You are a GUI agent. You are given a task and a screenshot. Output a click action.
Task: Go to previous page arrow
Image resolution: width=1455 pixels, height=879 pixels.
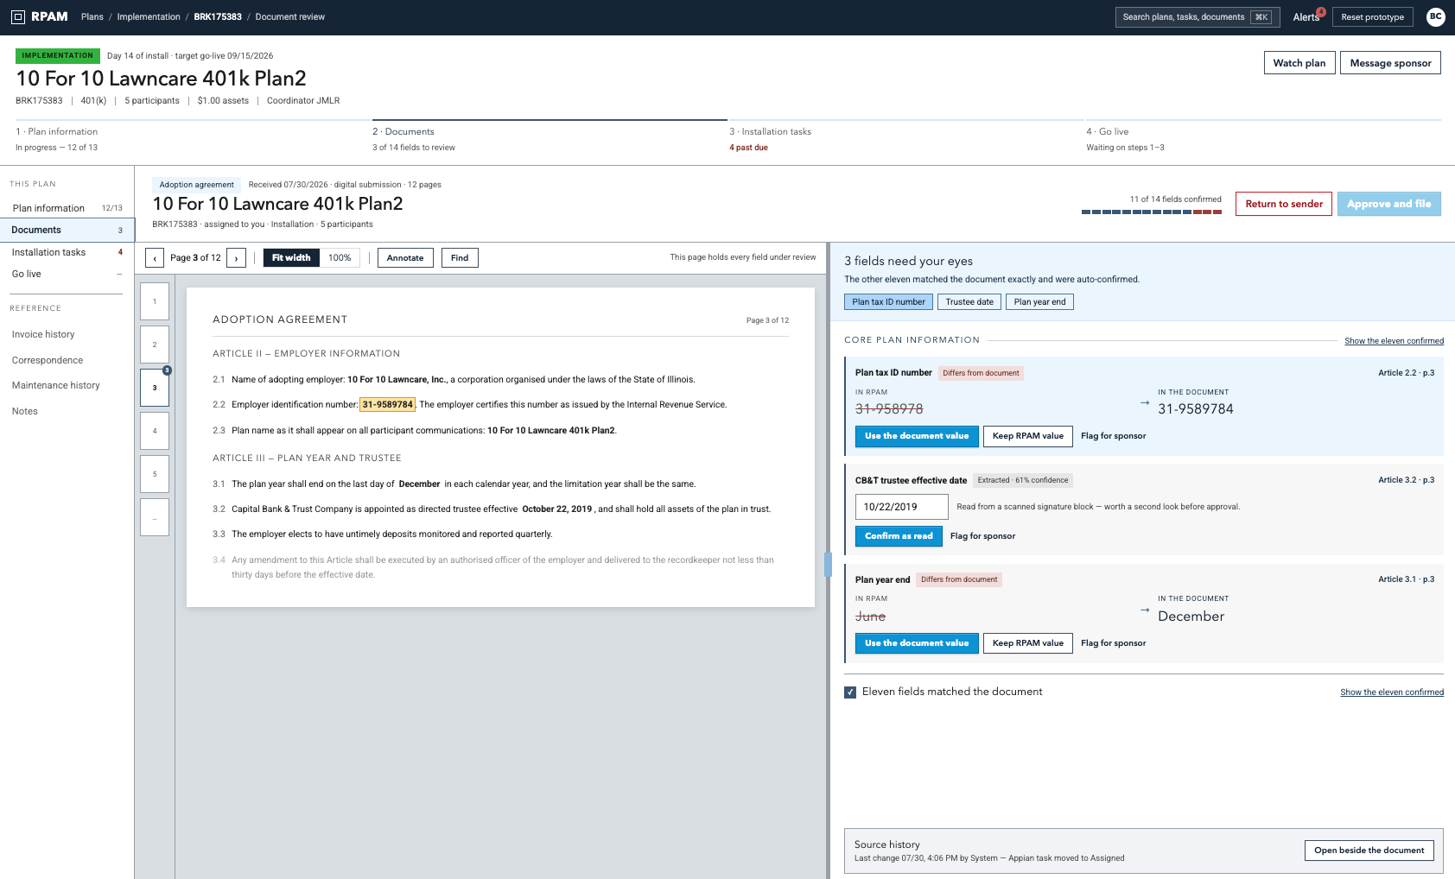(x=155, y=258)
